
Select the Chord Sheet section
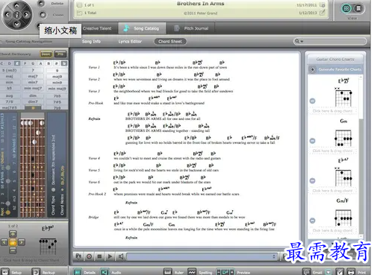(170, 42)
